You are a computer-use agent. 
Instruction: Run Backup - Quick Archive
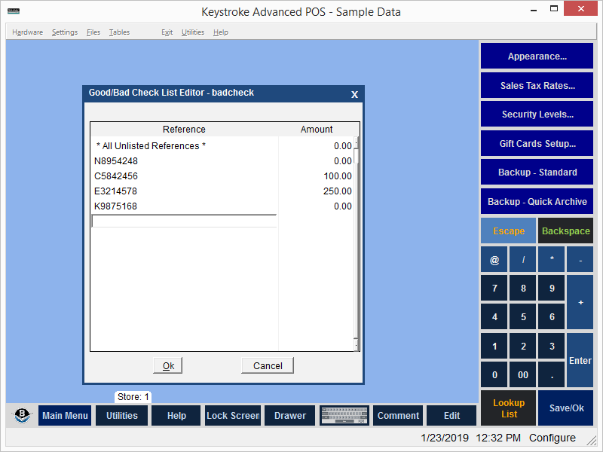click(x=537, y=201)
